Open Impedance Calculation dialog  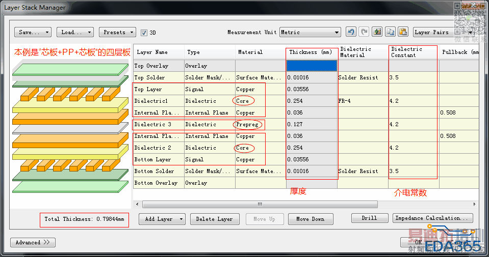click(x=432, y=218)
